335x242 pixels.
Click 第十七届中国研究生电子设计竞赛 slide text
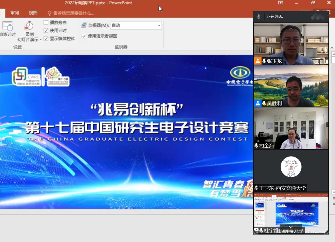(137, 127)
